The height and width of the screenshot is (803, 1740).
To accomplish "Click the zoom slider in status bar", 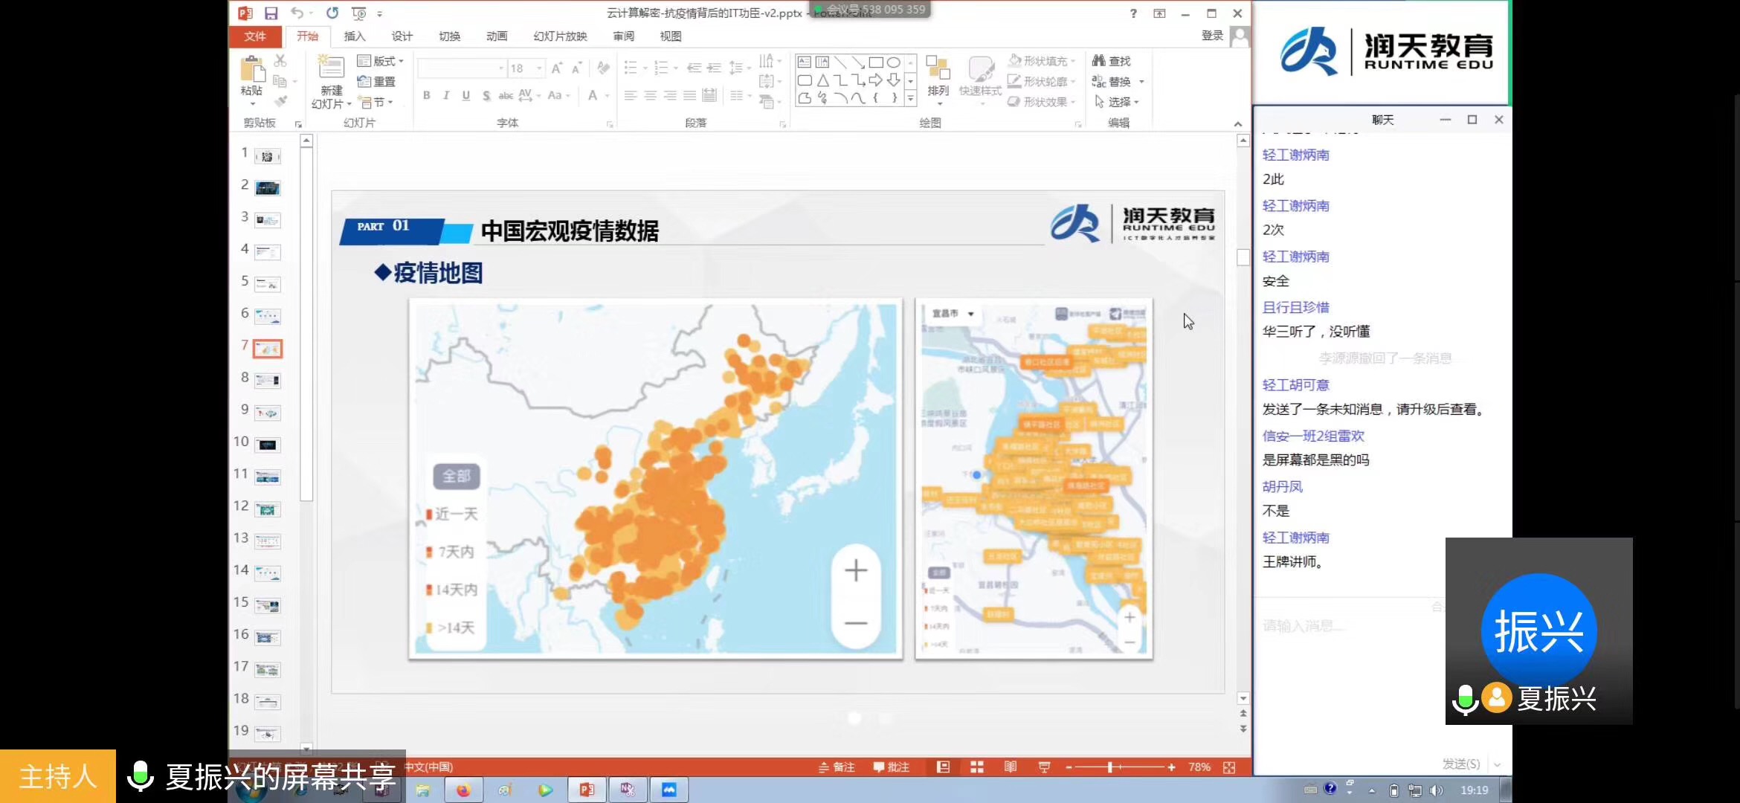I will pyautogui.click(x=1109, y=767).
